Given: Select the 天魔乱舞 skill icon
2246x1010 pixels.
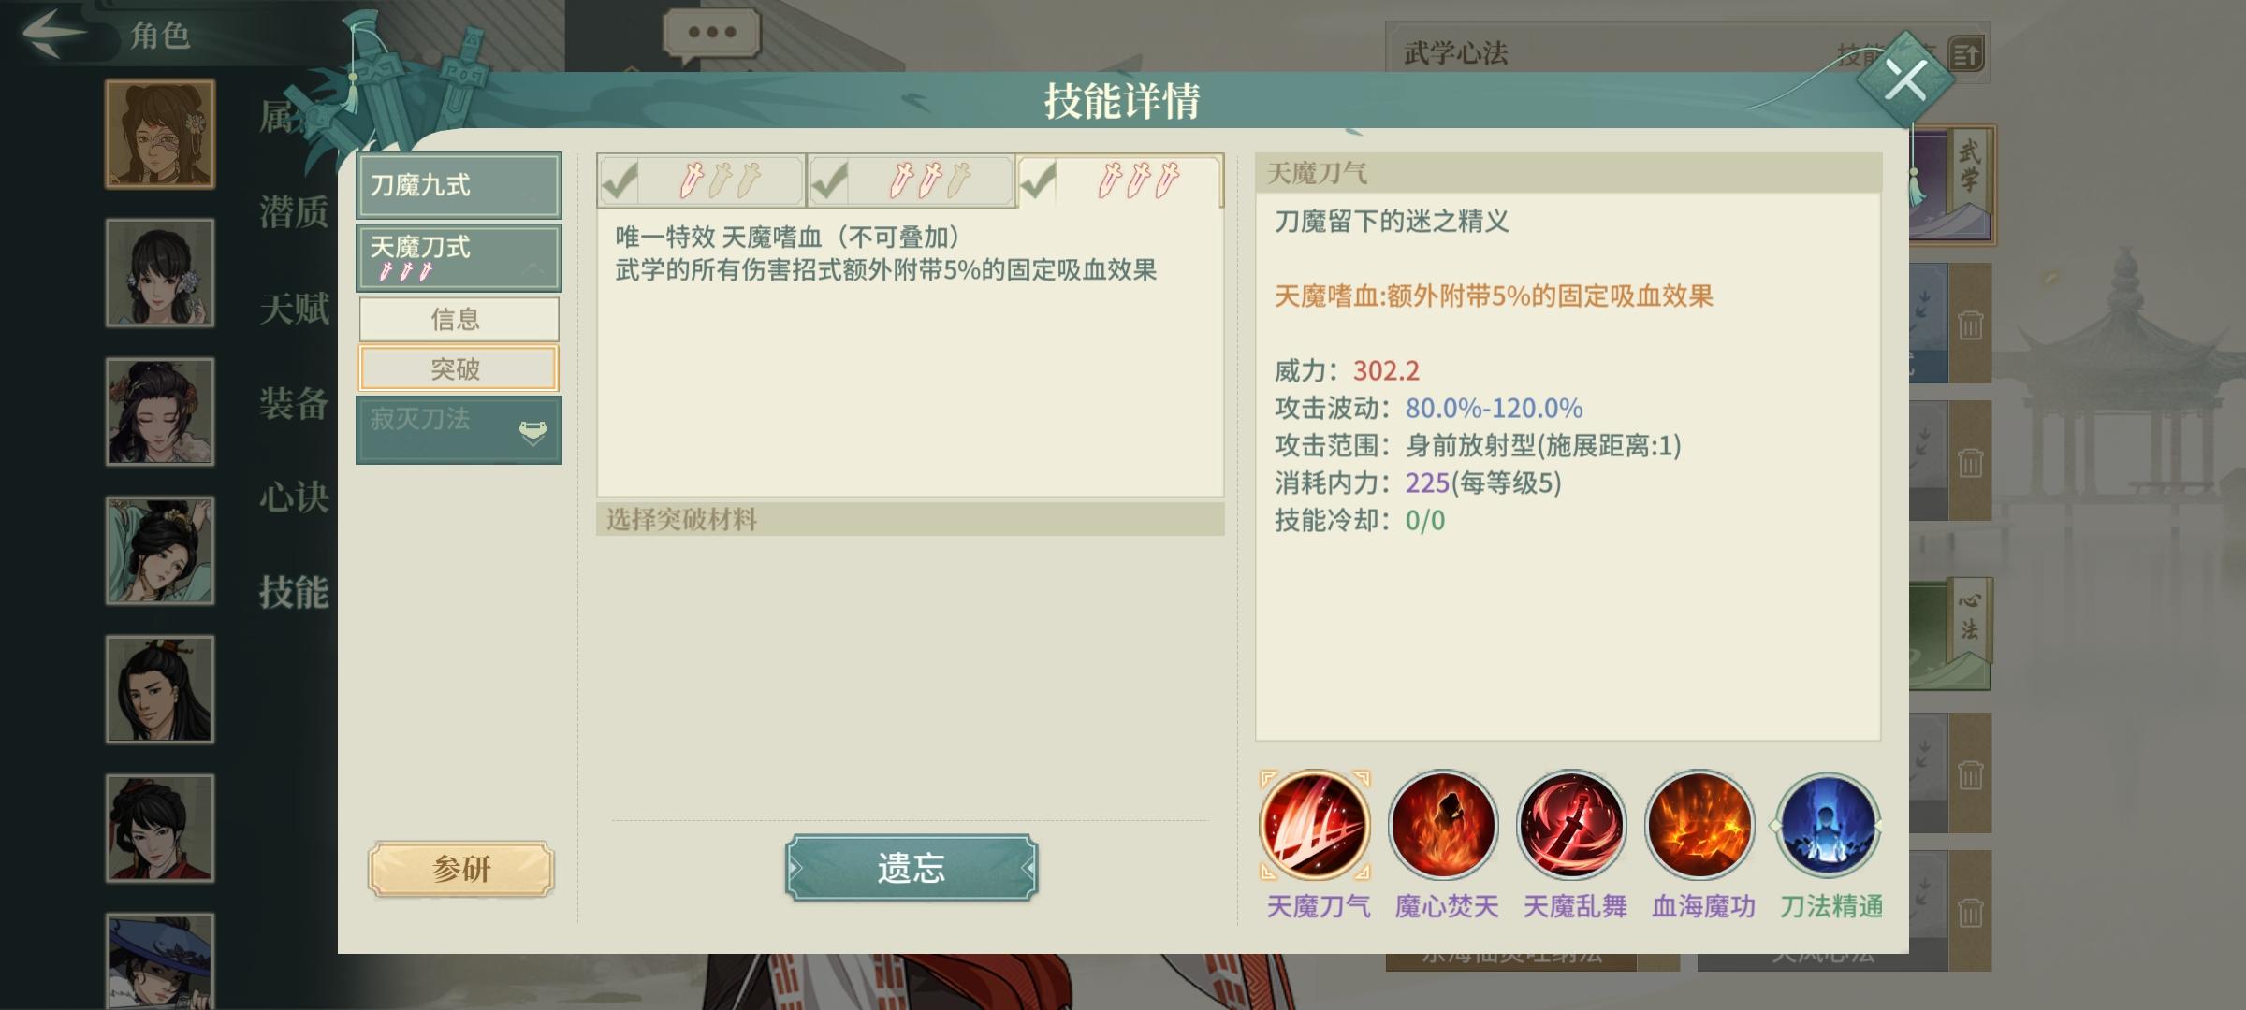Looking at the screenshot, I should click(1572, 825).
